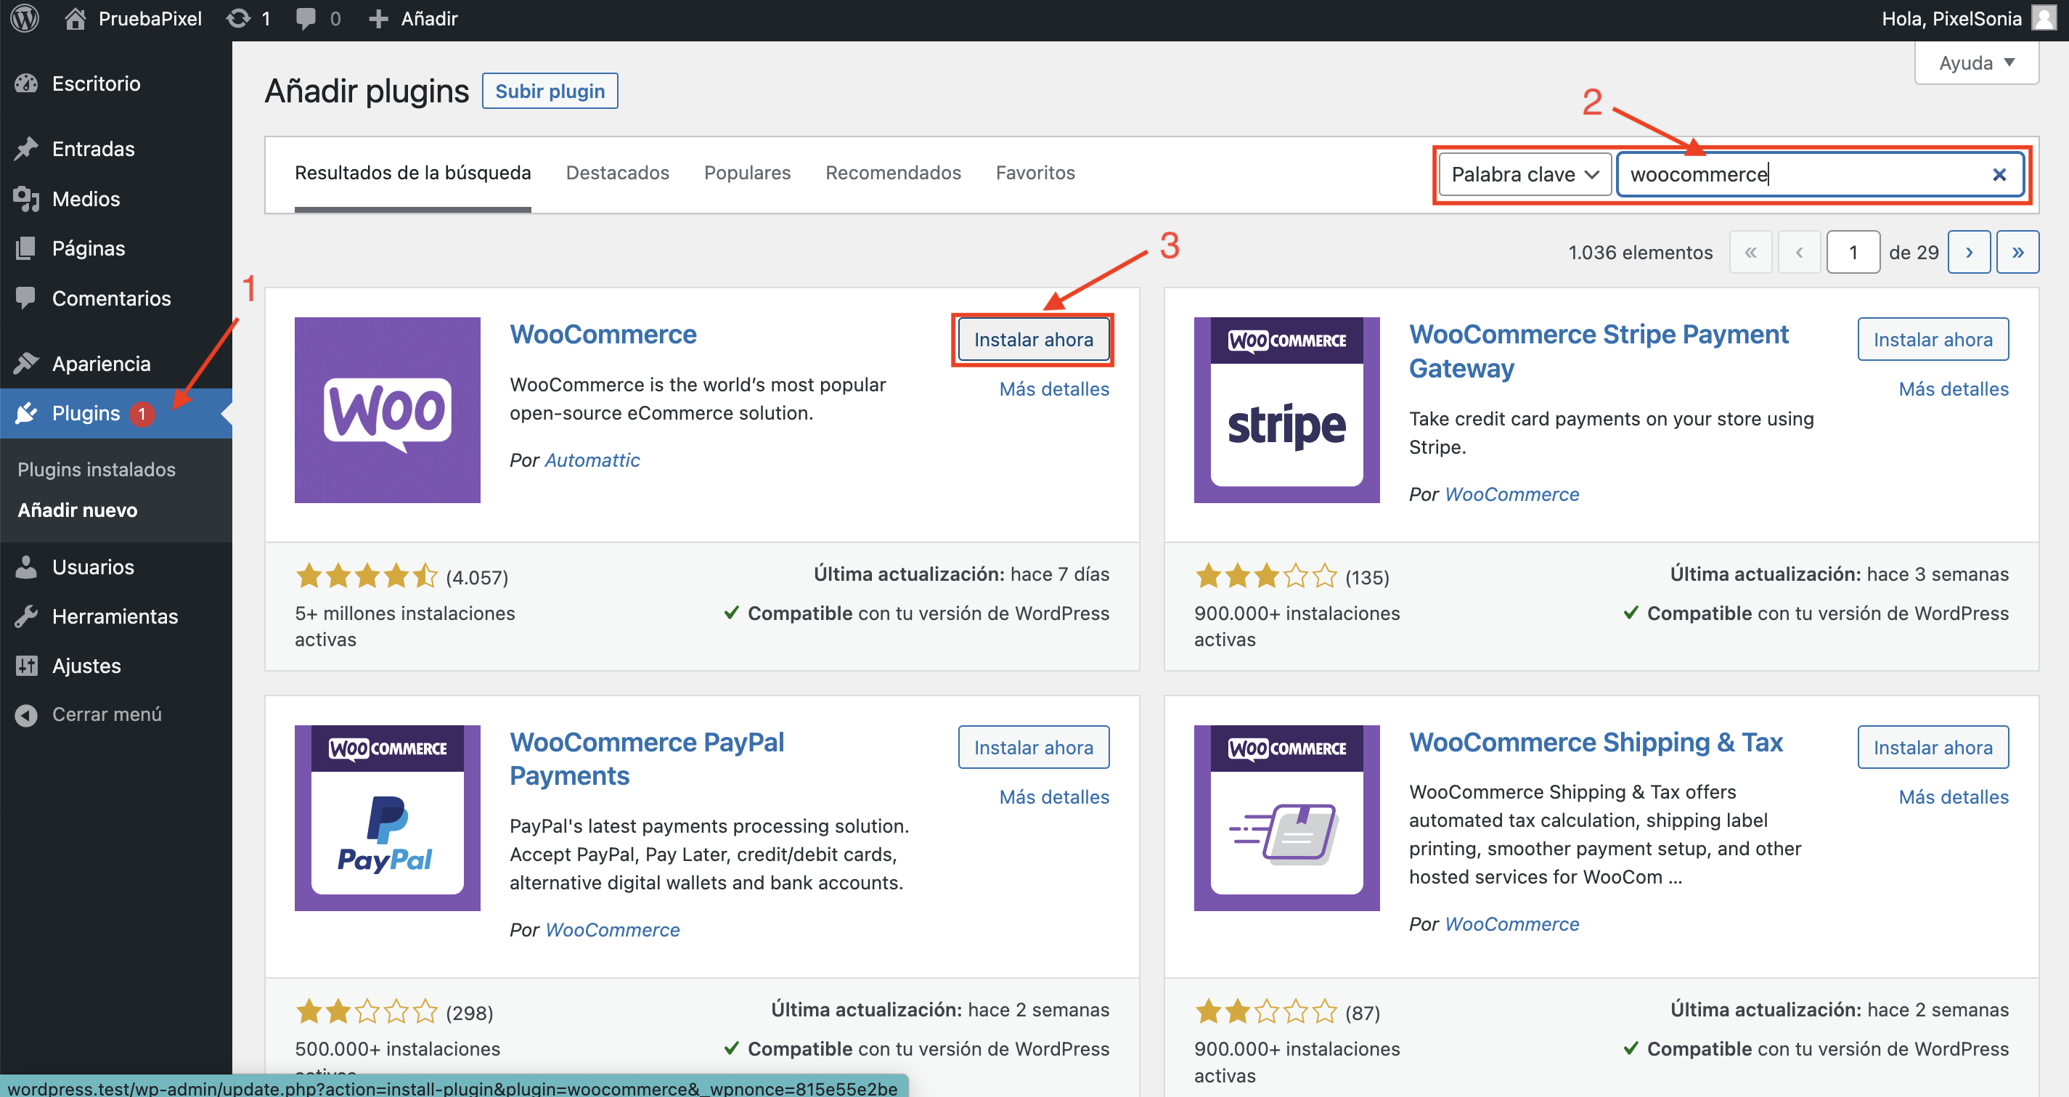Viewport: 2069px width, 1097px height.
Task: Open the WooCommerce plugin title link
Action: pos(603,334)
